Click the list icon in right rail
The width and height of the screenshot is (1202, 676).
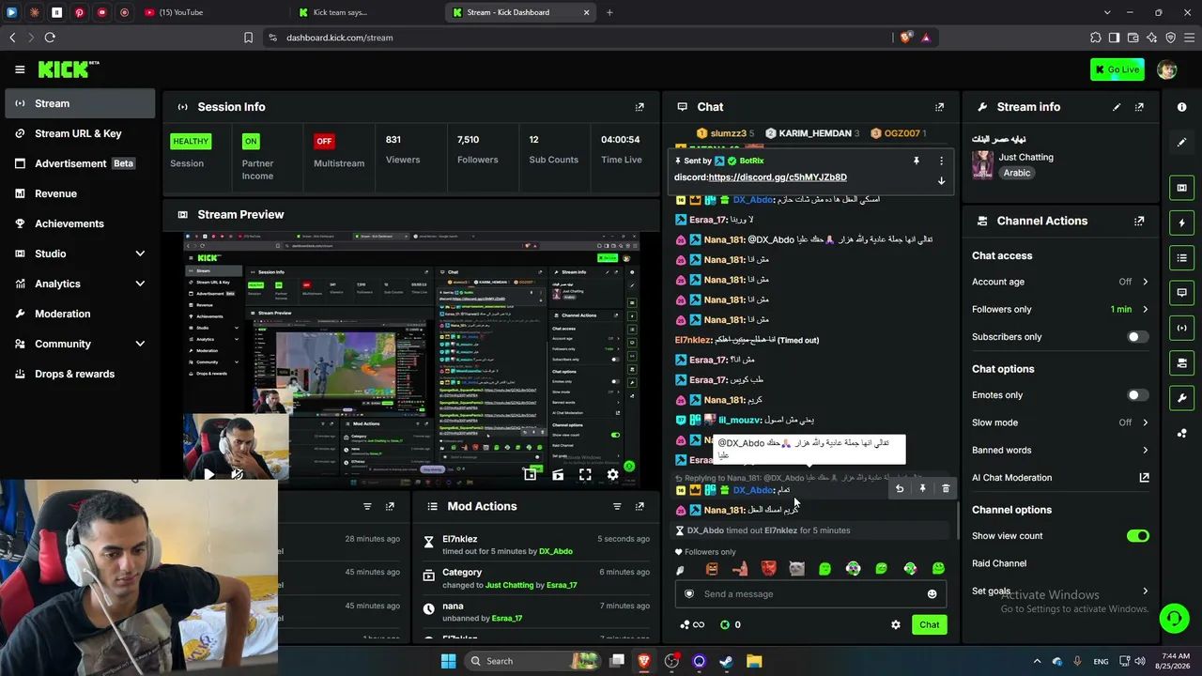1181,258
